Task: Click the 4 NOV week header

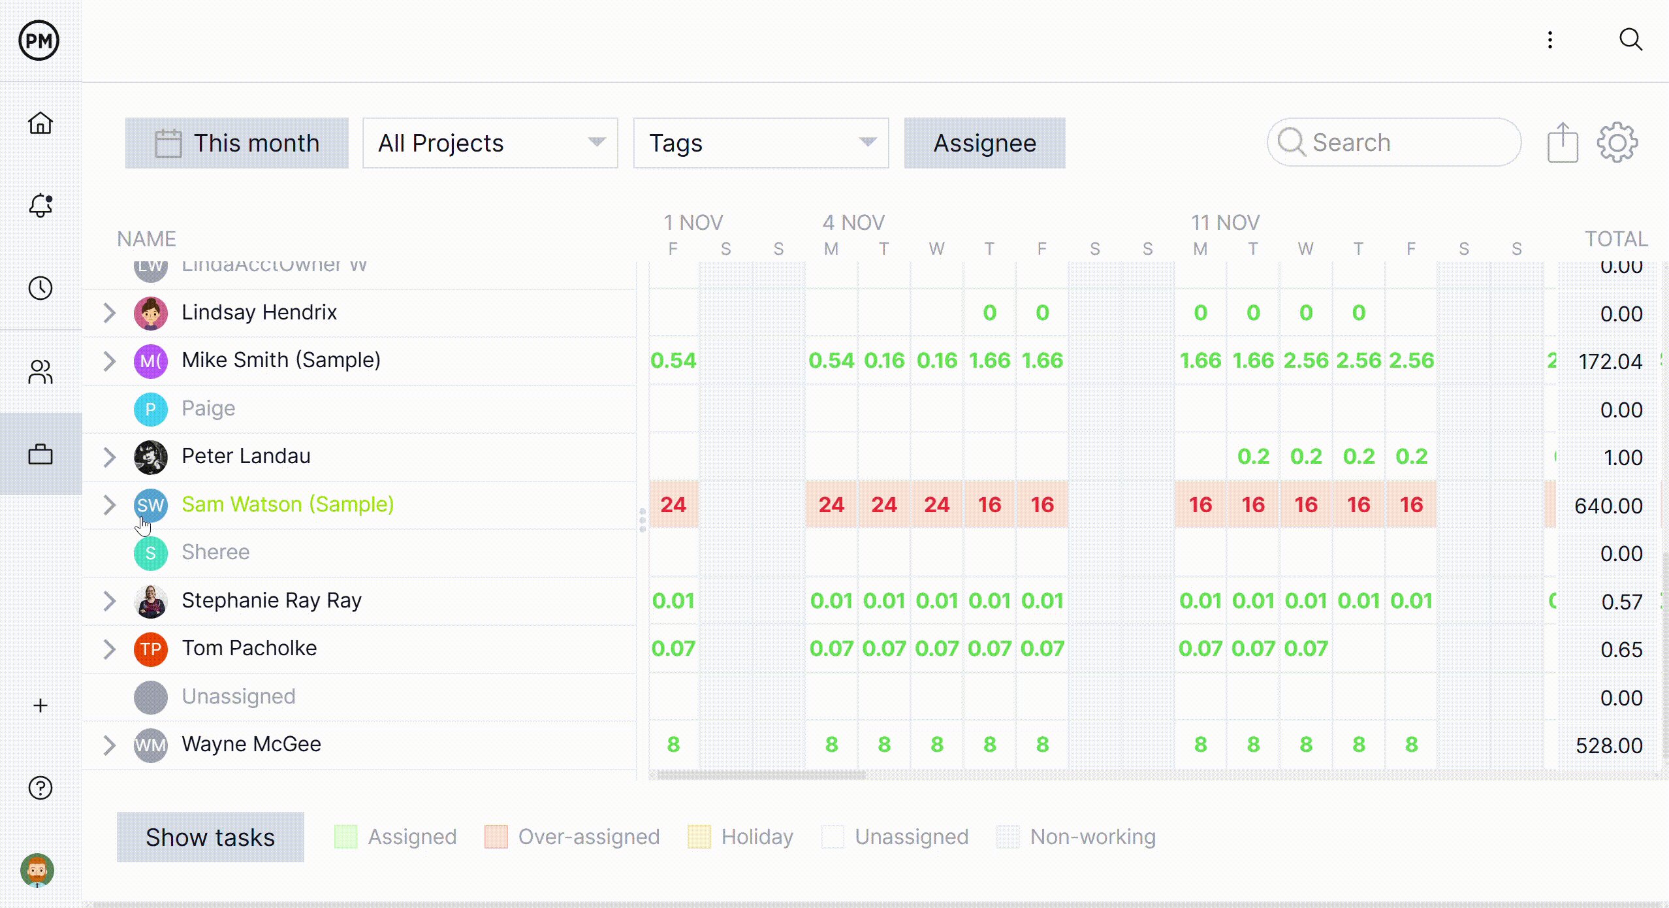Action: 853,223
